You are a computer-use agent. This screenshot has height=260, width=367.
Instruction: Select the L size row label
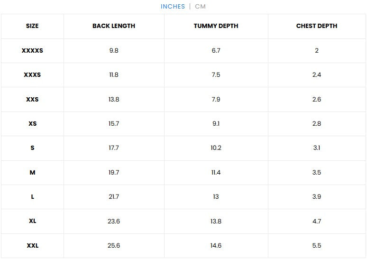click(32, 197)
